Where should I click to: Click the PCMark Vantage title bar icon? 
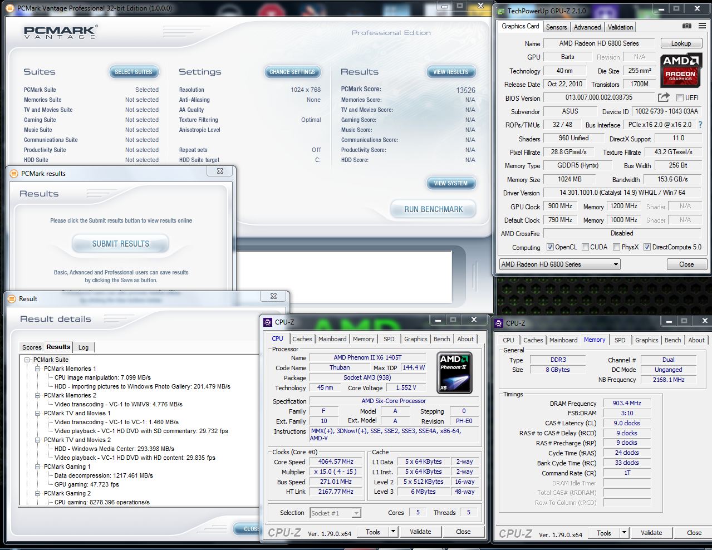(11, 8)
